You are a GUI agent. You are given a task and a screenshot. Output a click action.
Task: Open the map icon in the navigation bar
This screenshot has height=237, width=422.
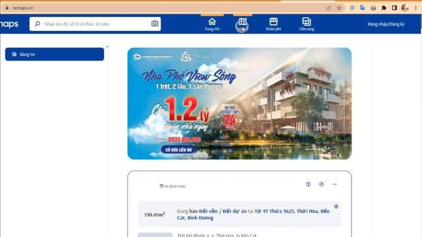click(x=242, y=25)
